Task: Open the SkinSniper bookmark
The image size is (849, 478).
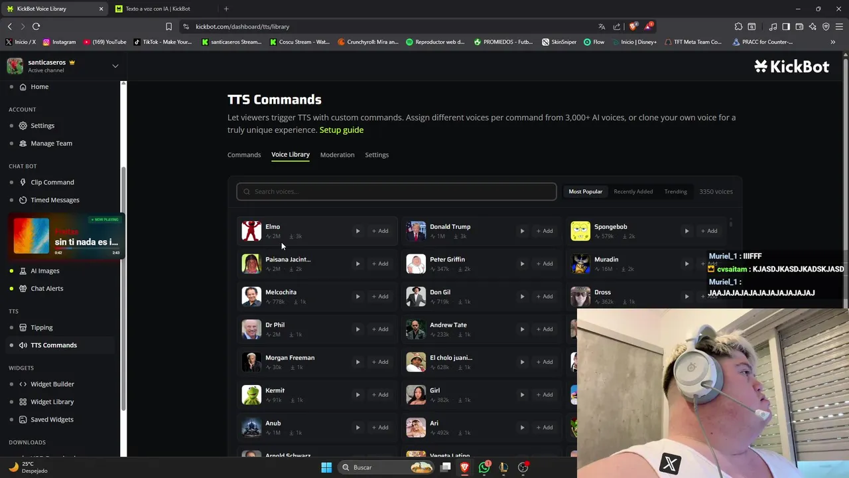Action: point(559,42)
